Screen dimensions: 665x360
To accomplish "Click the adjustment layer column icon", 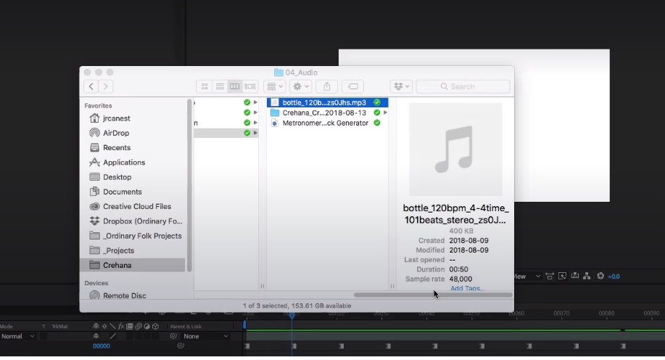I will (x=146, y=326).
